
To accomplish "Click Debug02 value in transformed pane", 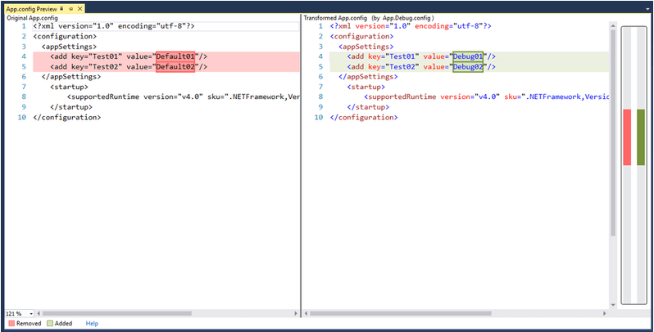I will point(470,67).
